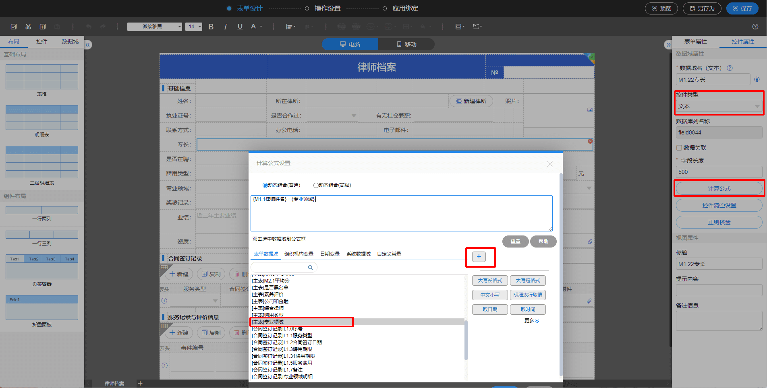This screenshot has width=767, height=388.
Task: Switch to the 数据域 tab
Action: tap(70, 41)
